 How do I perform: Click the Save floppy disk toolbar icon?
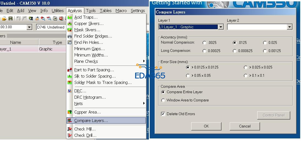point(10,19)
